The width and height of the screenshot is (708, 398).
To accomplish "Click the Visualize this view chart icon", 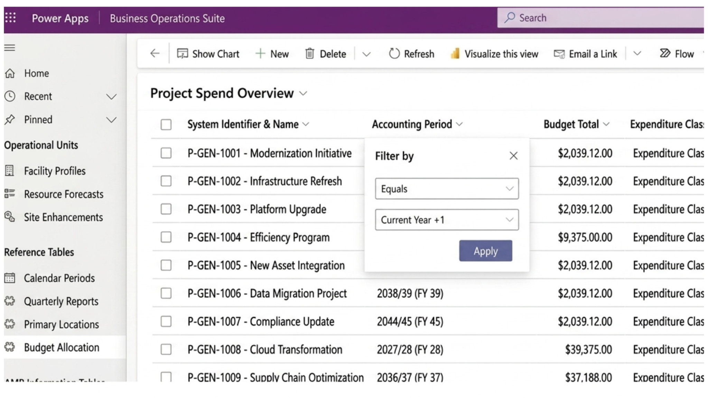I will (x=455, y=54).
